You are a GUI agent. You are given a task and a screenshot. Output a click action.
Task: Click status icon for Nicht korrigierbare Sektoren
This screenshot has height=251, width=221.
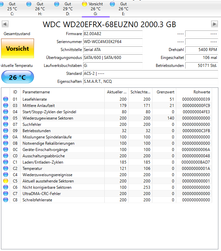tap(6, 187)
